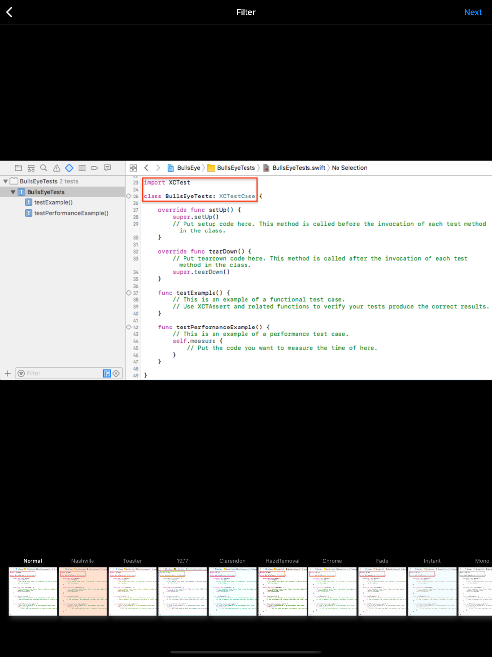The height and width of the screenshot is (657, 492).
Task: Select the HazeRemoval filter
Action: [282, 591]
